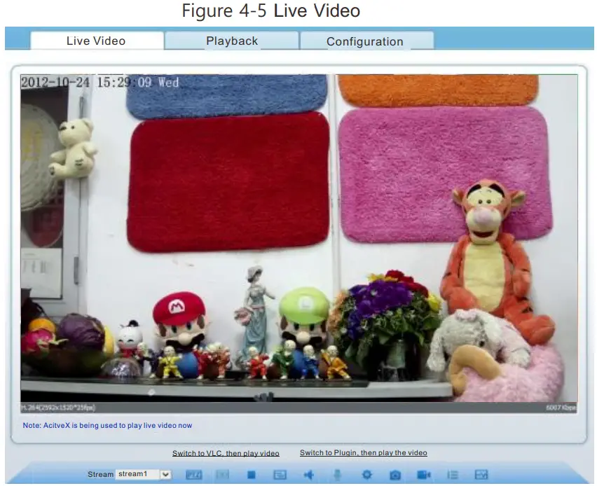
Task: Click the 6007 Kbps bitrate readout
Action: point(561,408)
